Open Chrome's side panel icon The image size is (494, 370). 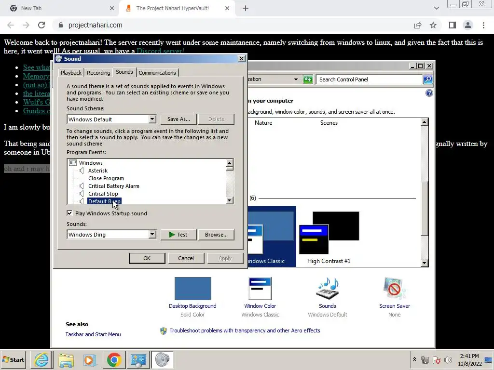click(x=453, y=25)
